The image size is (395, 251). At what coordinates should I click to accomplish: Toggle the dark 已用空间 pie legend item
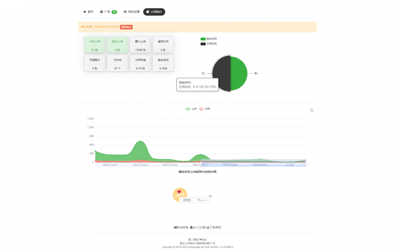209,44
